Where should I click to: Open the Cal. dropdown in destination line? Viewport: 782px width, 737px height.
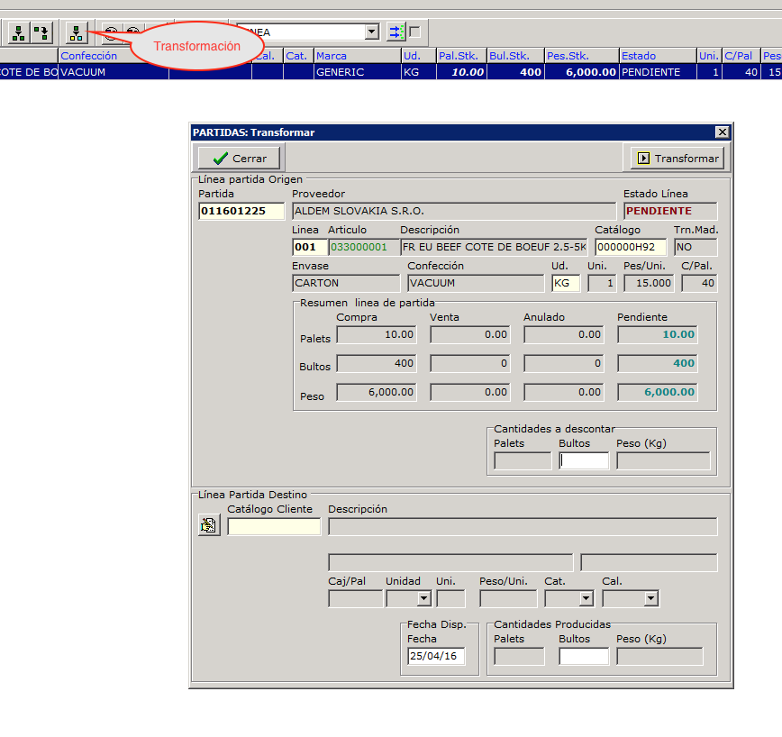tap(650, 598)
